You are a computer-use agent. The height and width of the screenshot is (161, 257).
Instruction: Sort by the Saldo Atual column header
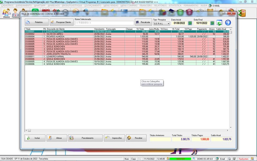[x=222, y=29]
